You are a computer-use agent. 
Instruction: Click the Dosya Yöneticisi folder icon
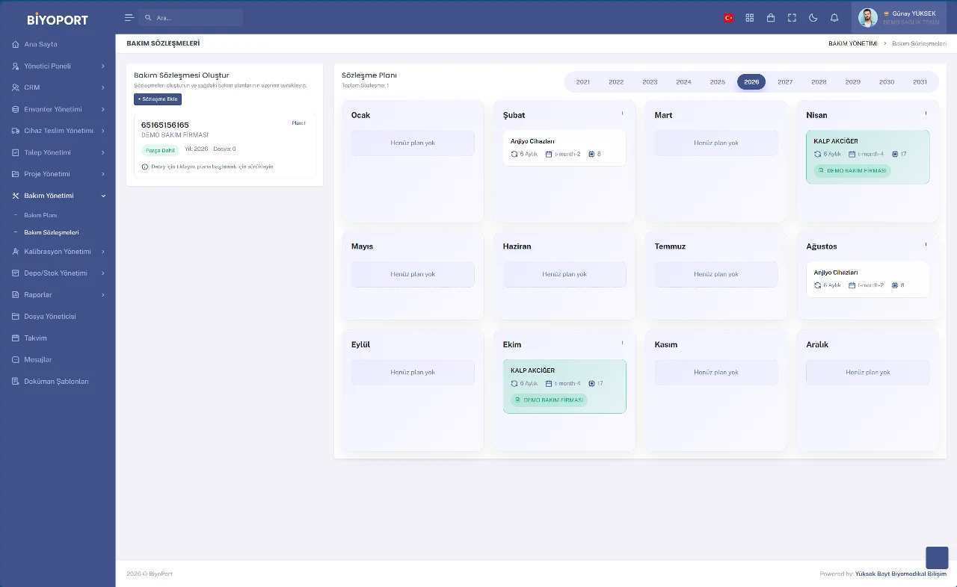point(16,317)
